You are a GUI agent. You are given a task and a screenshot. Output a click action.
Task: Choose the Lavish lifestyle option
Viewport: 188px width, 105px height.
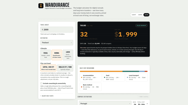[68, 55]
